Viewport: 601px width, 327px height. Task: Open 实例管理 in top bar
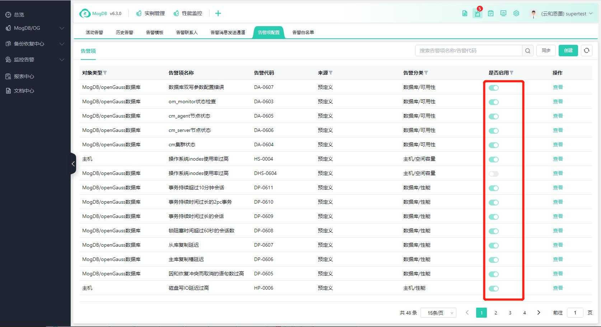point(151,13)
